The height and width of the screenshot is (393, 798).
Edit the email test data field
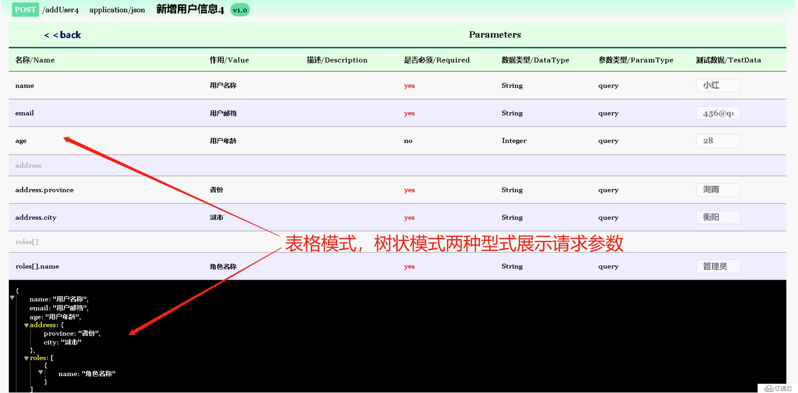tap(718, 113)
